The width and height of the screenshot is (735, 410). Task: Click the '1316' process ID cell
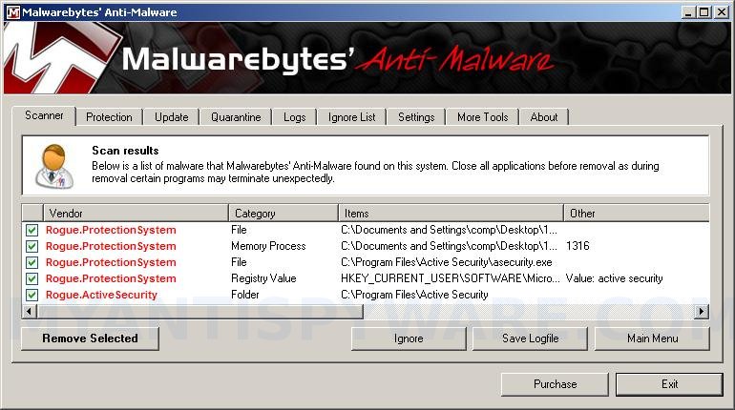pyautogui.click(x=577, y=246)
